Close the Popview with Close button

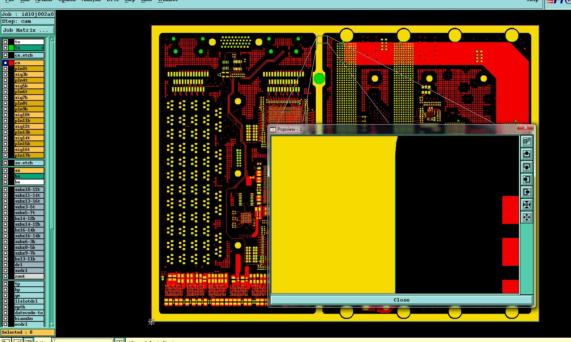click(402, 300)
